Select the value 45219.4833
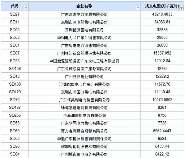The image size is (185, 158). (162, 14)
